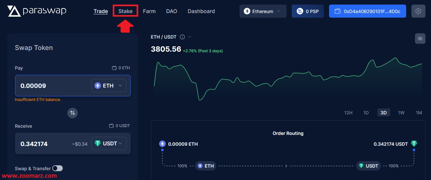431x180 pixels.
Task: Open the ETH pay token selector
Action: (109, 86)
